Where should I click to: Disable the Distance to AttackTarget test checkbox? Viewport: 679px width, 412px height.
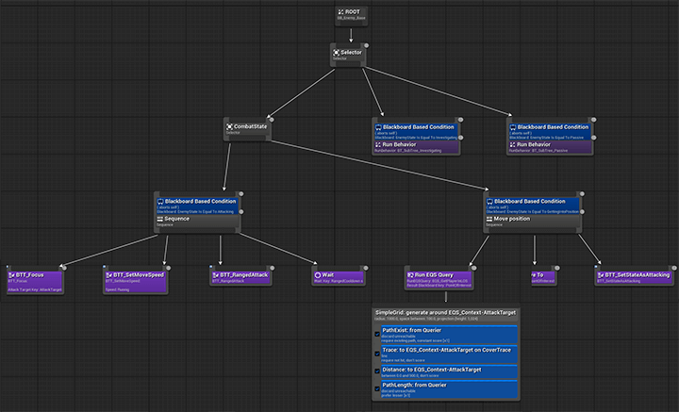click(376, 370)
